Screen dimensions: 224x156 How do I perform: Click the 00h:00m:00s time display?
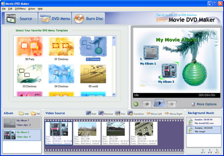tap(207, 95)
